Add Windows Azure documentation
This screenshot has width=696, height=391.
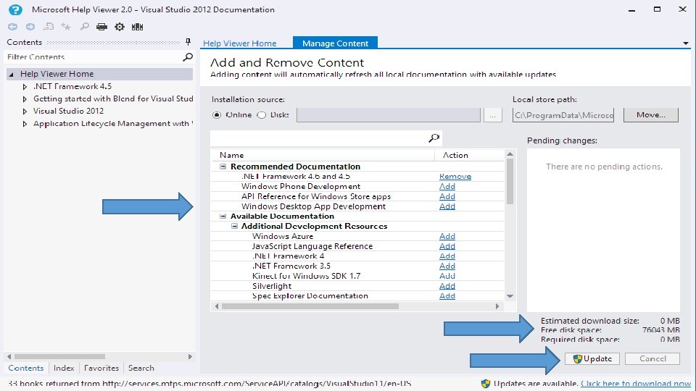[447, 236]
